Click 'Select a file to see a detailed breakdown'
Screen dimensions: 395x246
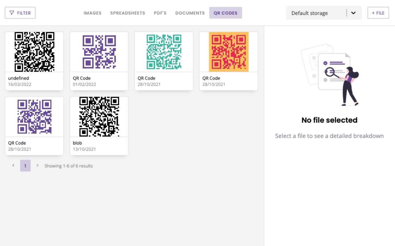tap(329, 136)
